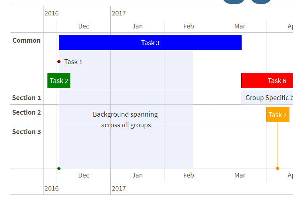The image size is (293, 202).
Task: Click Feb on the bottom time axis
Action: click(x=189, y=175)
